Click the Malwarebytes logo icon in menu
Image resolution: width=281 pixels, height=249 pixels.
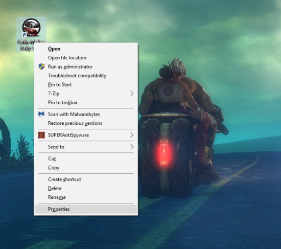[x=41, y=114]
